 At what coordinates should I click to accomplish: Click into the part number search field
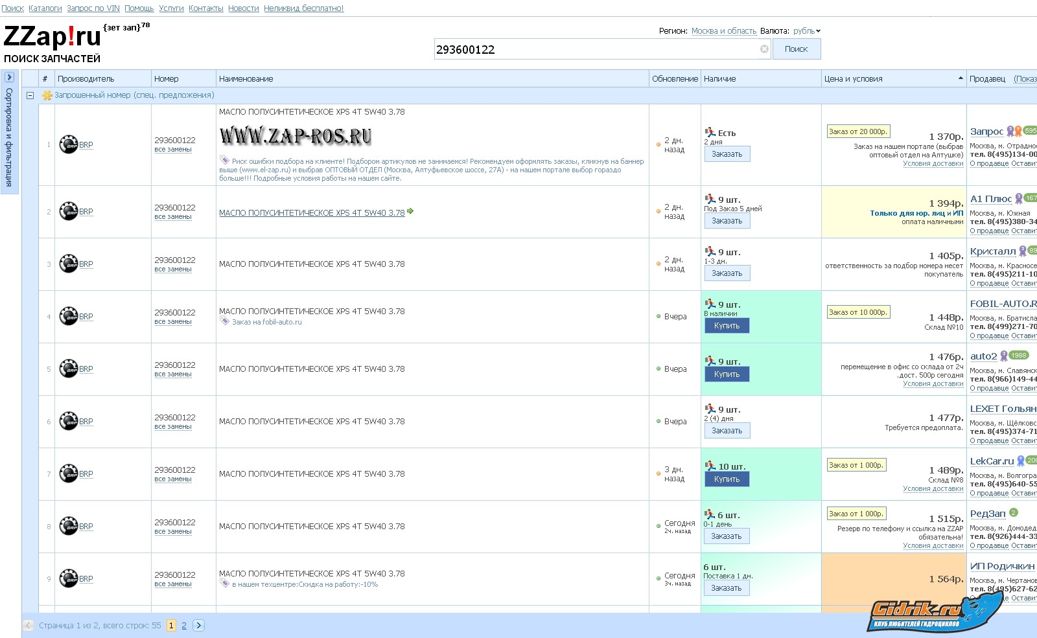coord(595,49)
